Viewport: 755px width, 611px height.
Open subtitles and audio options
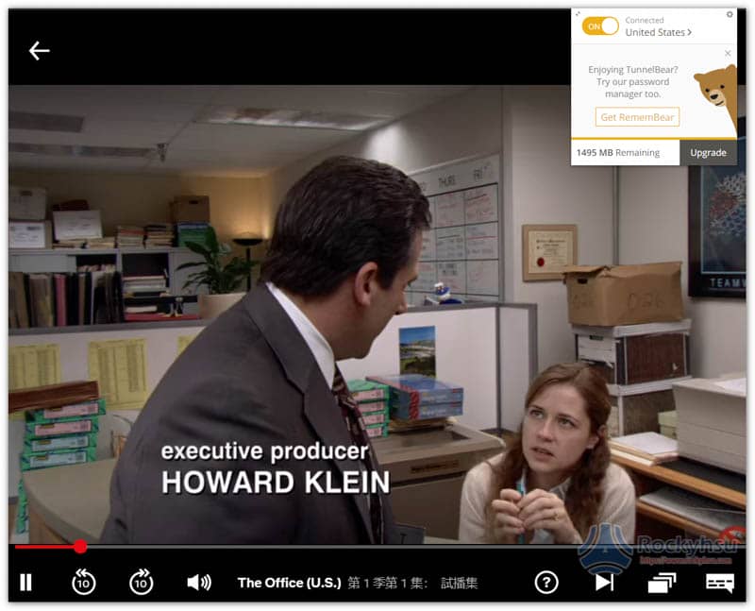[720, 582]
